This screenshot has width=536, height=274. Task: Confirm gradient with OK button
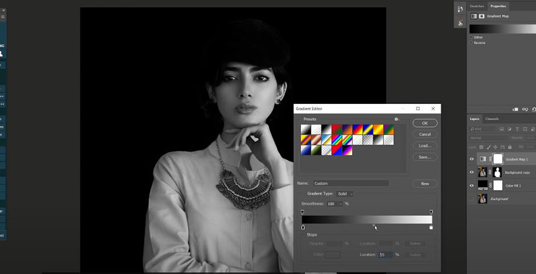click(425, 123)
